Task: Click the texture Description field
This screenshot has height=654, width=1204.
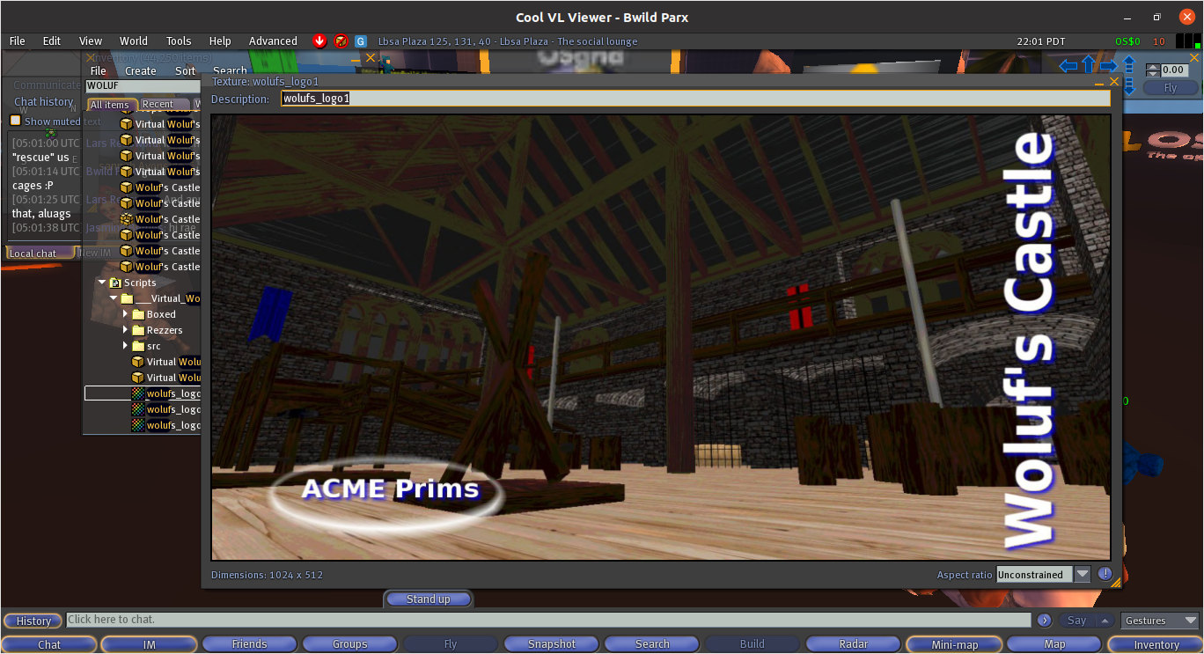Action: pos(695,99)
